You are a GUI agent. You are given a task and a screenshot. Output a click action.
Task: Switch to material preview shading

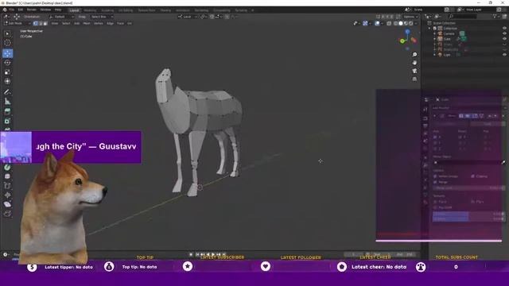tap(406, 23)
